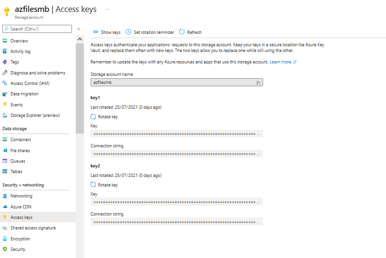The image size is (386, 258).
Task: Click Rotate key text under key2
Action: point(108,185)
